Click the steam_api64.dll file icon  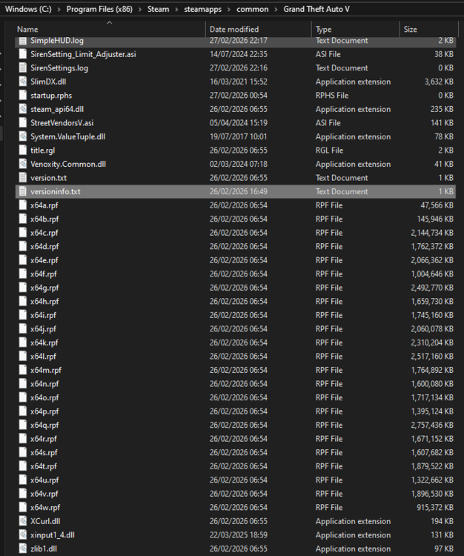23,109
